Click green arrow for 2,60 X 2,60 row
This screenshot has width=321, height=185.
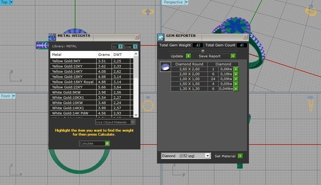[236, 69]
